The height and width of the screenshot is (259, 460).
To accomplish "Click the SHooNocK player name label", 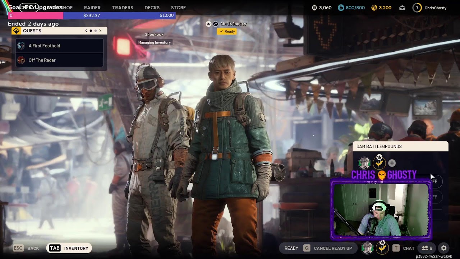I will click(154, 35).
